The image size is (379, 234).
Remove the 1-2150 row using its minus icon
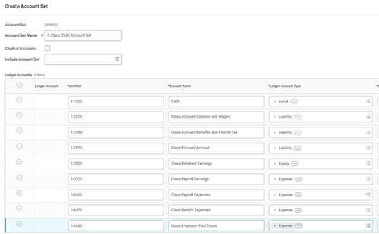[20, 131]
